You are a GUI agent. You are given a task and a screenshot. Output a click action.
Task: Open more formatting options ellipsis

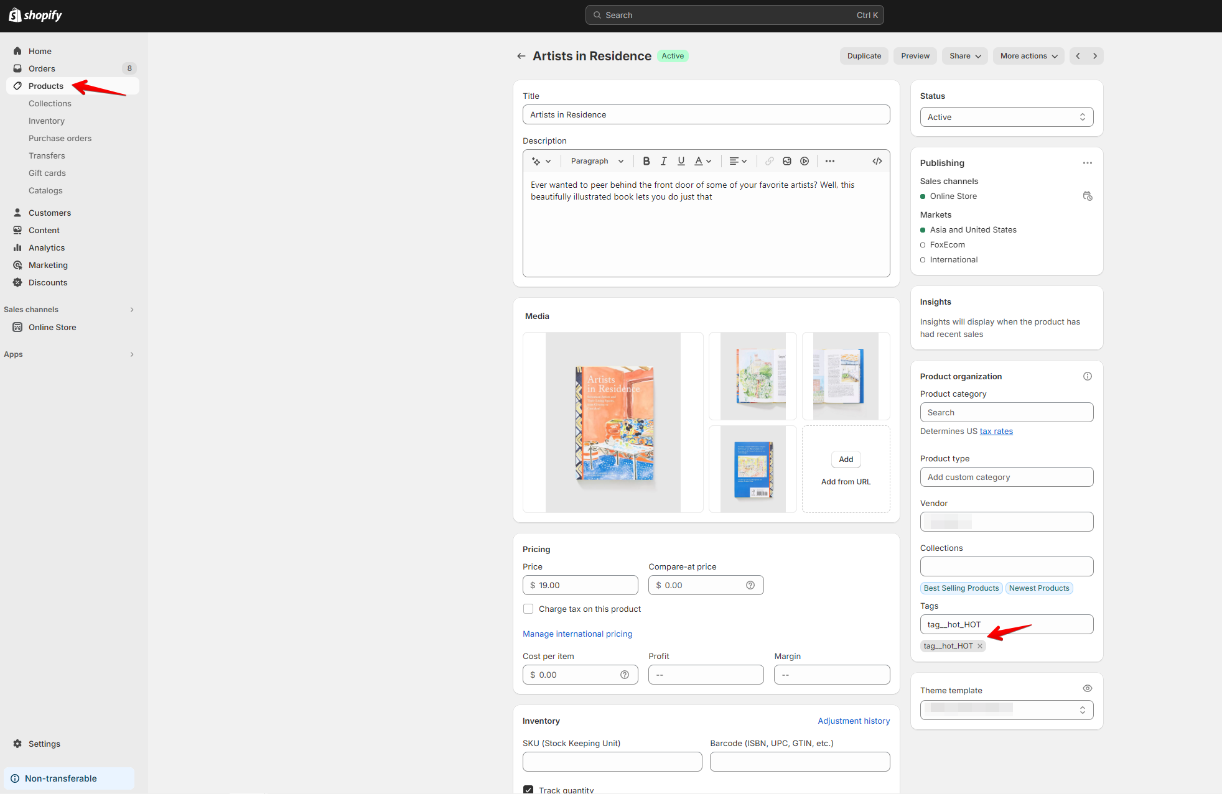click(830, 161)
